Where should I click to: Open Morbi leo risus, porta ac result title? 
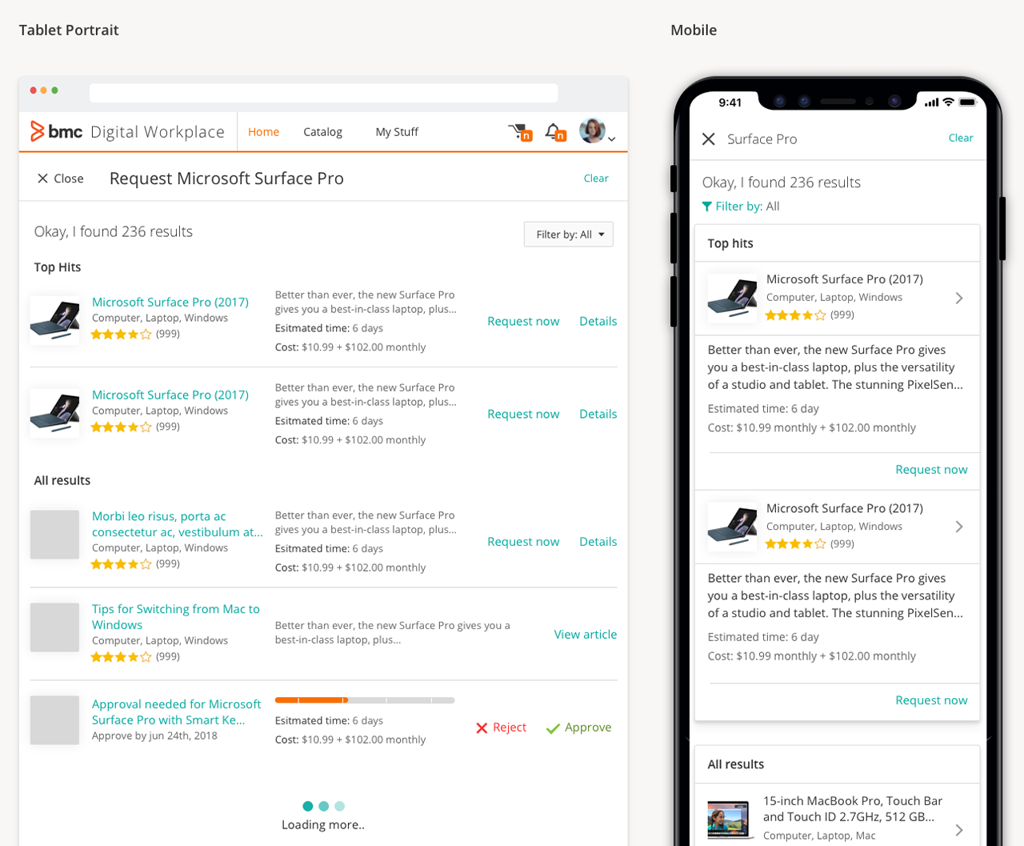[x=177, y=524]
